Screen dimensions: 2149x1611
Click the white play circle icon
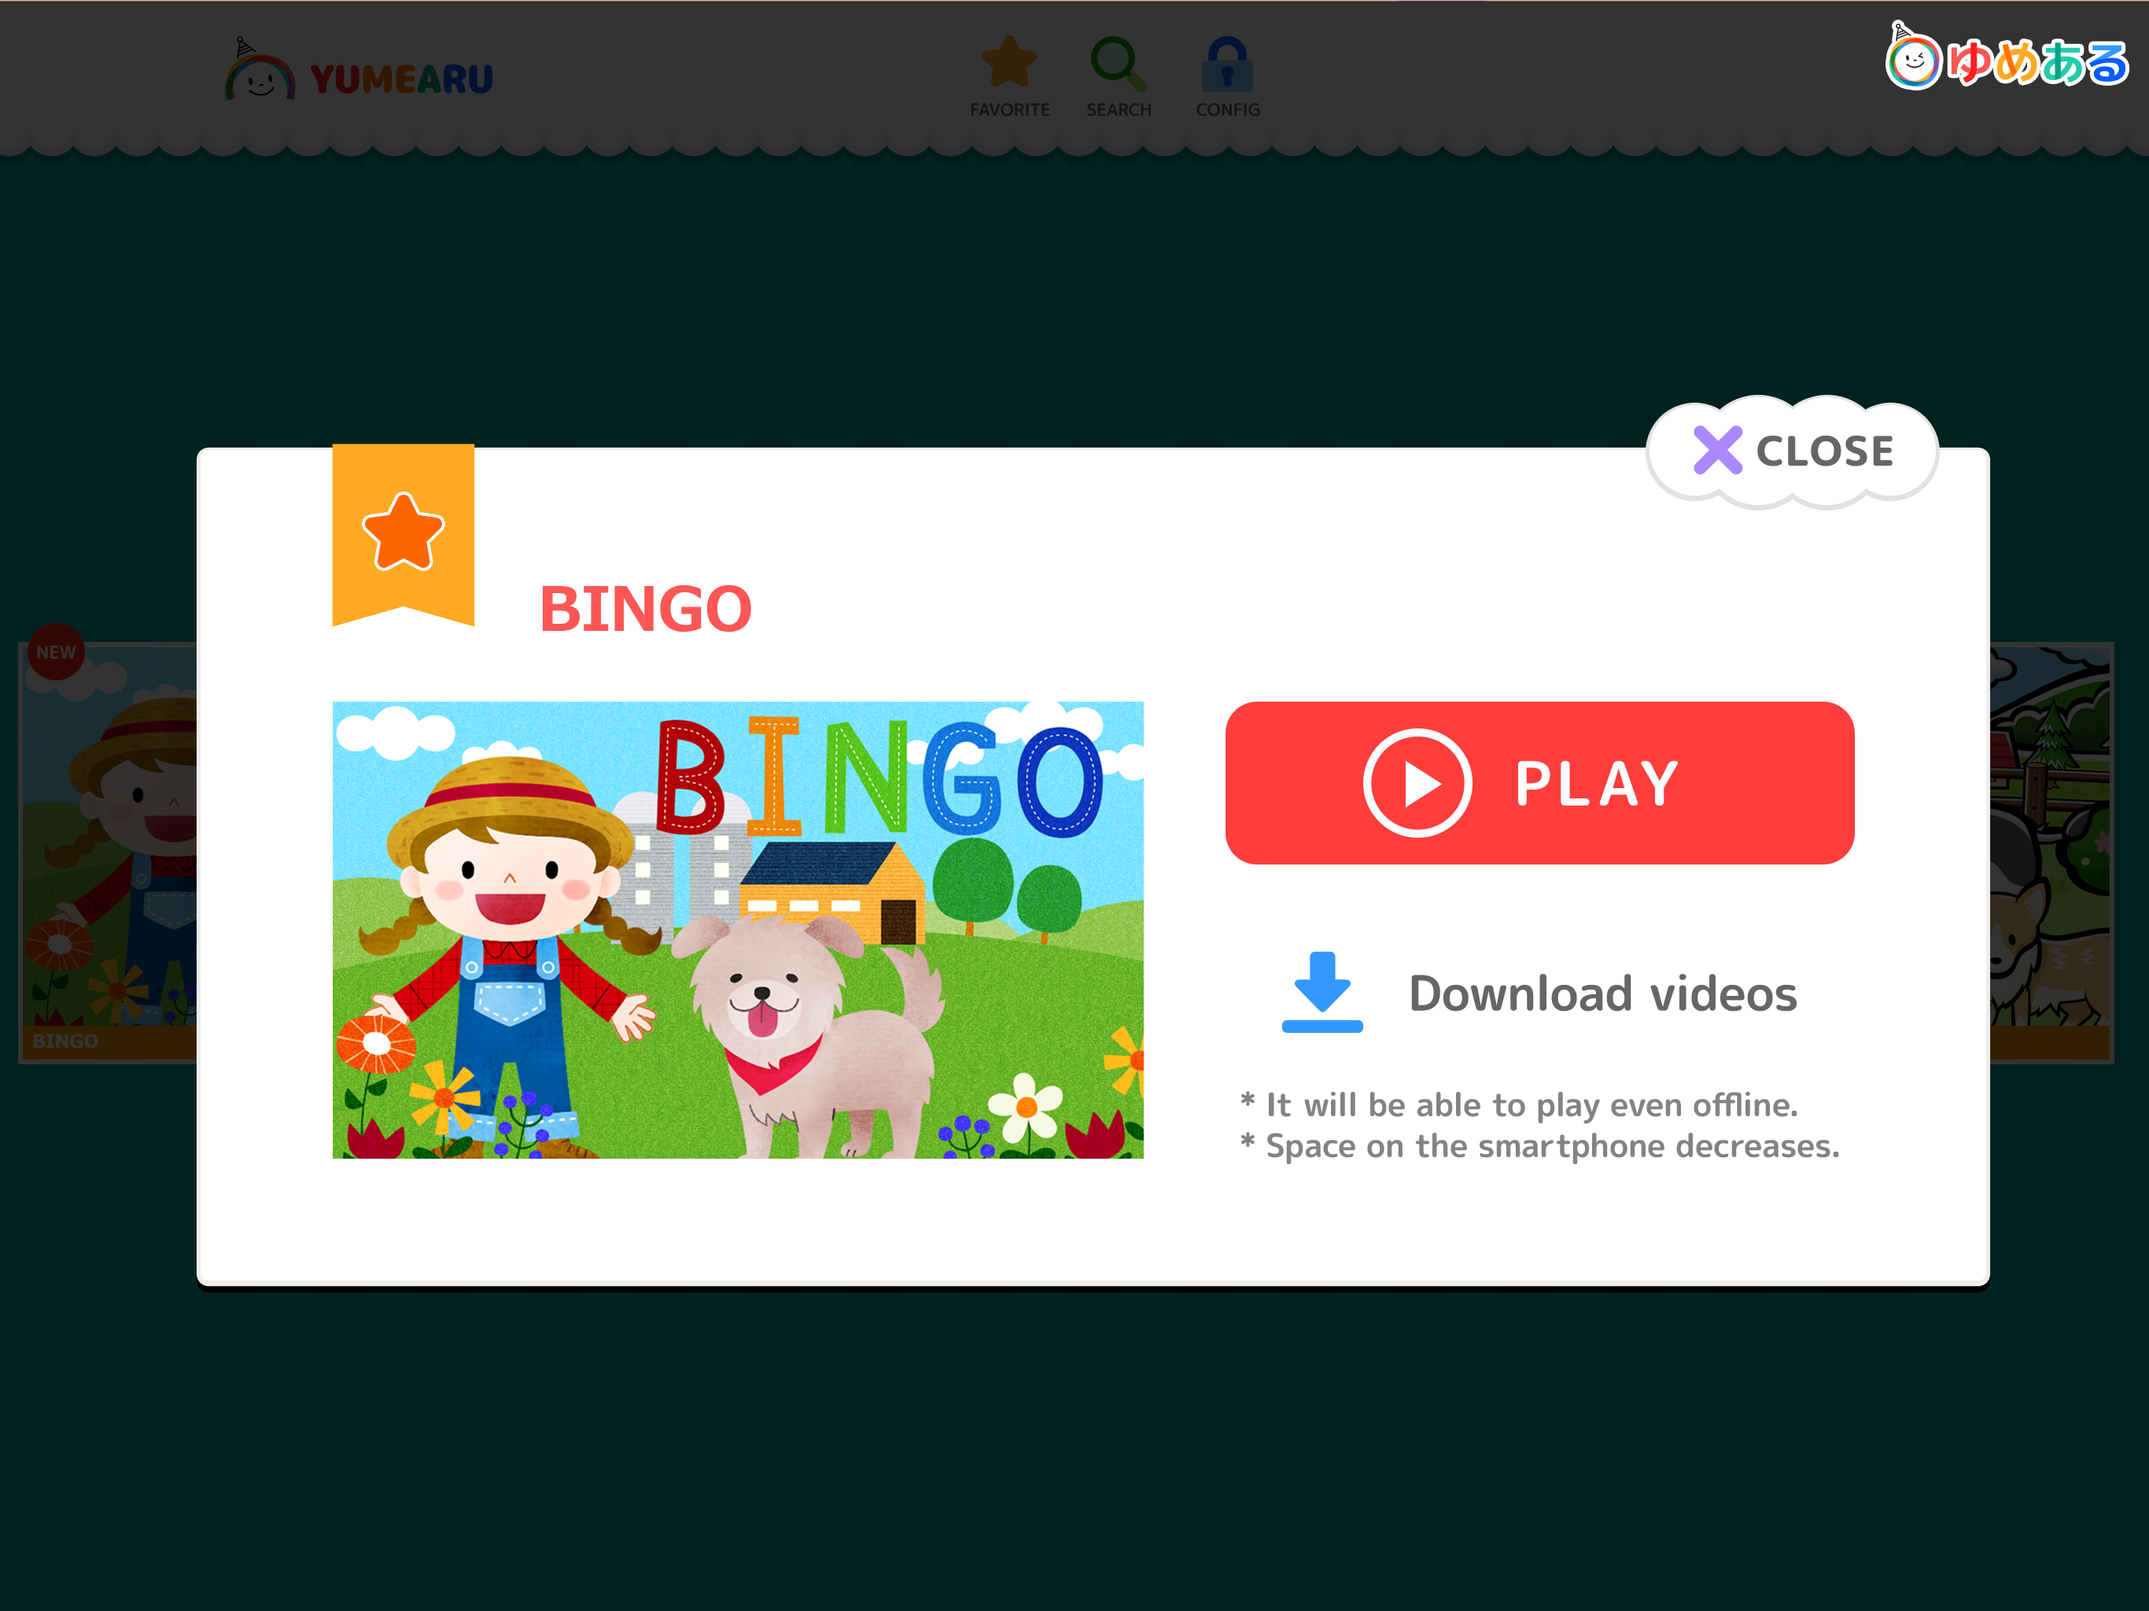point(1417,783)
